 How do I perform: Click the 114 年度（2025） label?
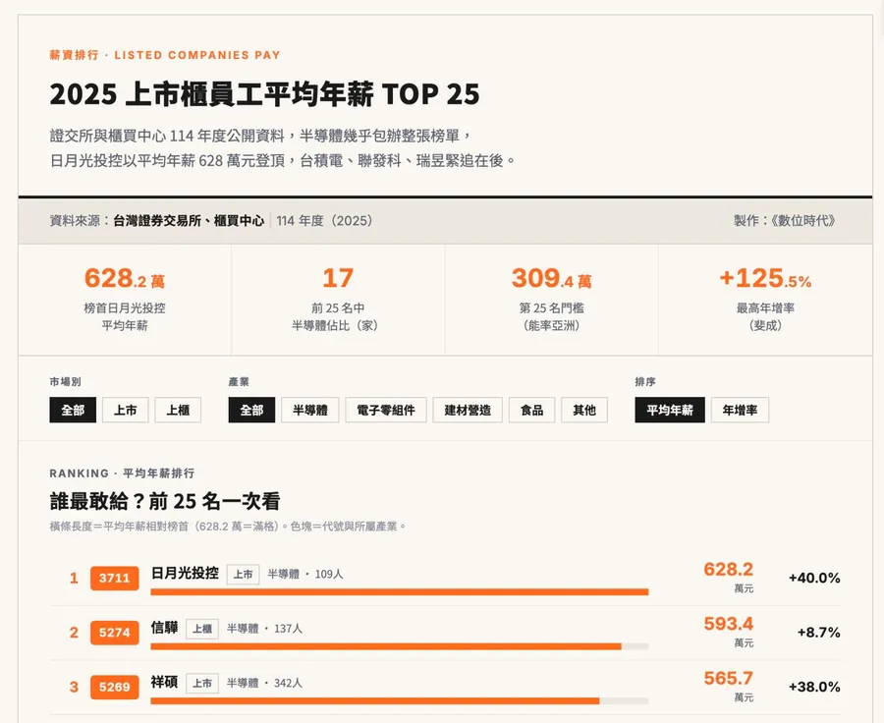click(325, 220)
